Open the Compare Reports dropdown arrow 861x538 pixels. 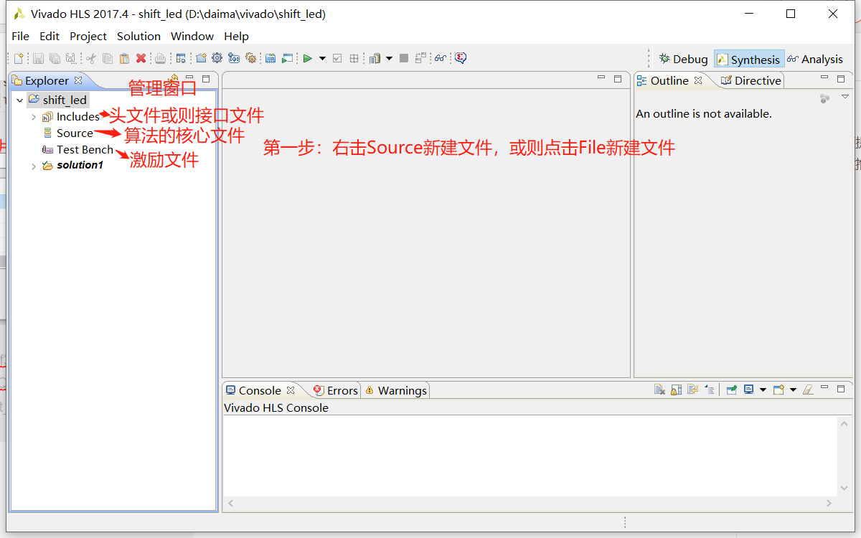[389, 59]
